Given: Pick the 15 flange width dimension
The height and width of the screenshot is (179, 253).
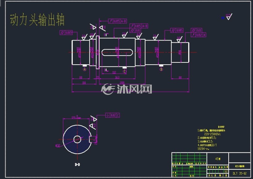Looking at the screenshot, I should 97,78.
